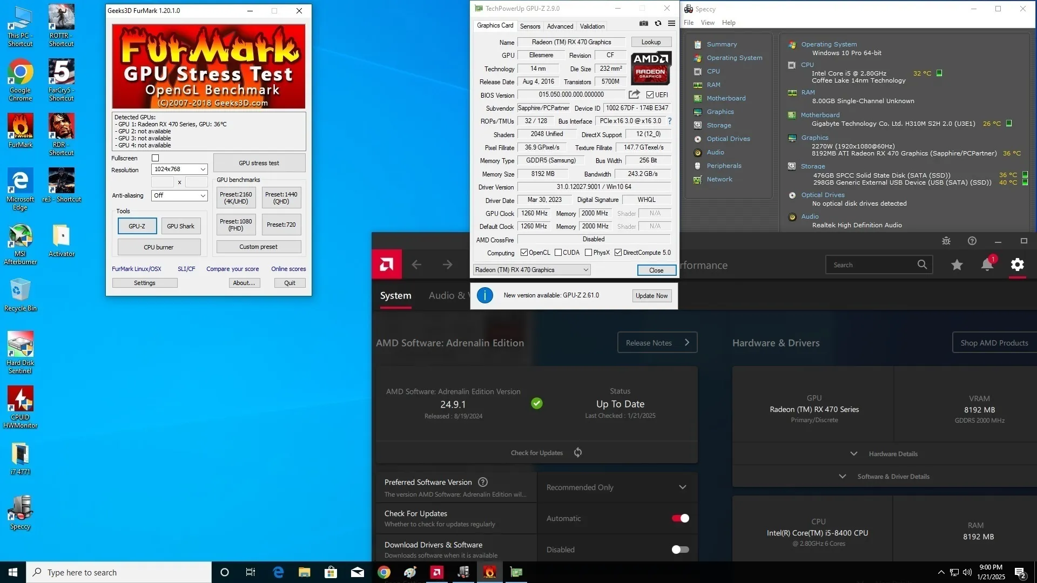Click the Windows taskbar search box
The height and width of the screenshot is (583, 1037).
point(119,572)
